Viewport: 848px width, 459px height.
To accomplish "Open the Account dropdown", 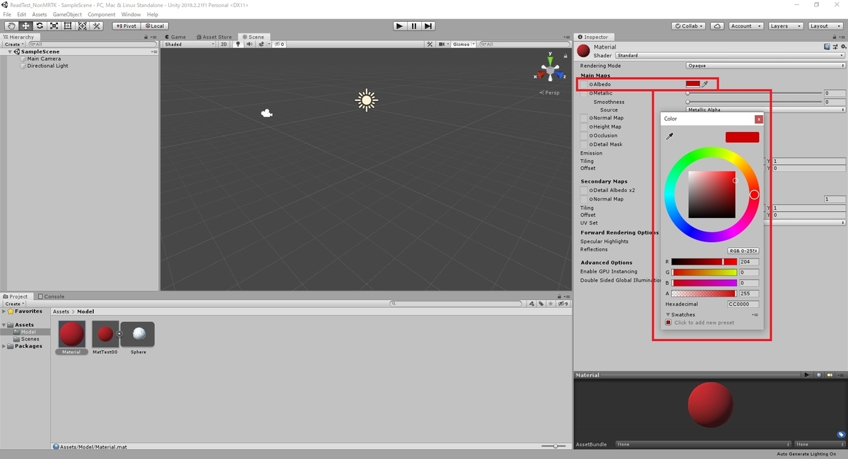I will (x=746, y=26).
